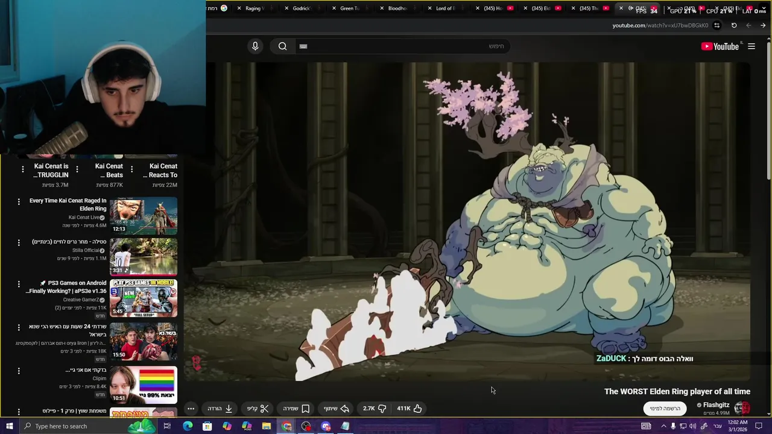Screen dimensions: 772x434
Task: Click the animated video player area
Action: 467,221
